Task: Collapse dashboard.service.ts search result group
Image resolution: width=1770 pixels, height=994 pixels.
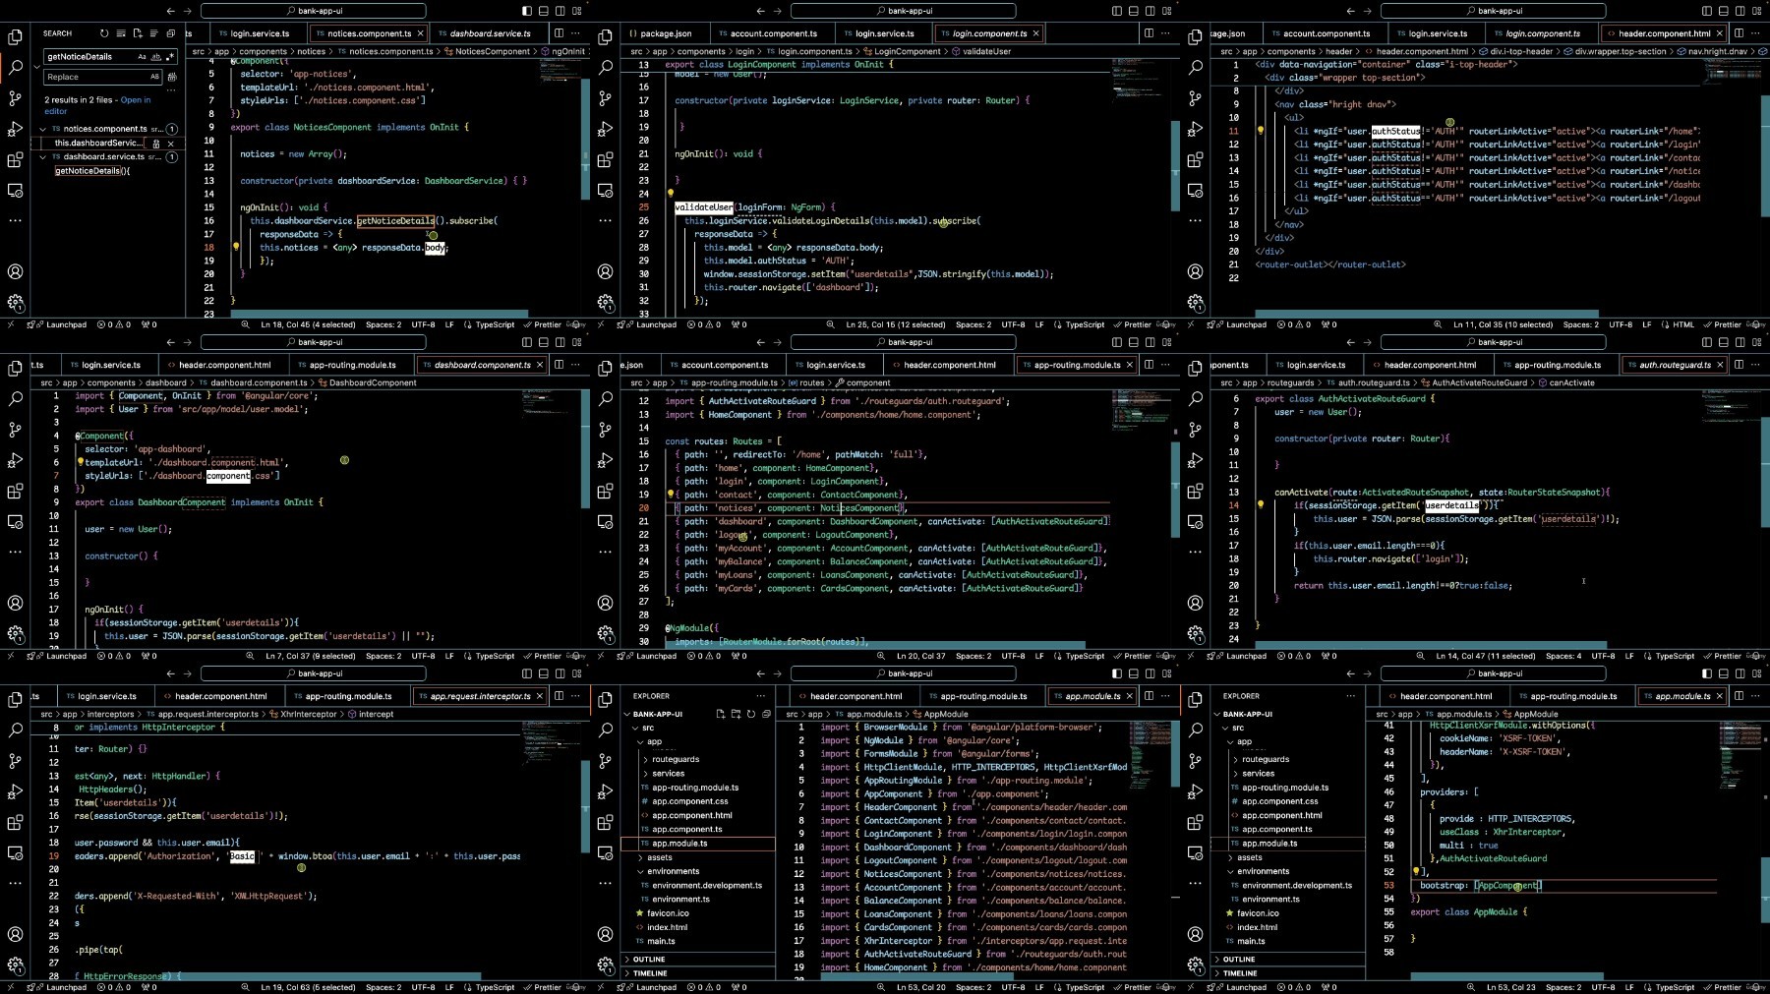Action: [42, 156]
